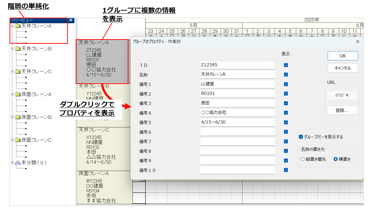Select the 縦書き優先 radio button
This screenshot has height=210, width=368.
click(303, 159)
